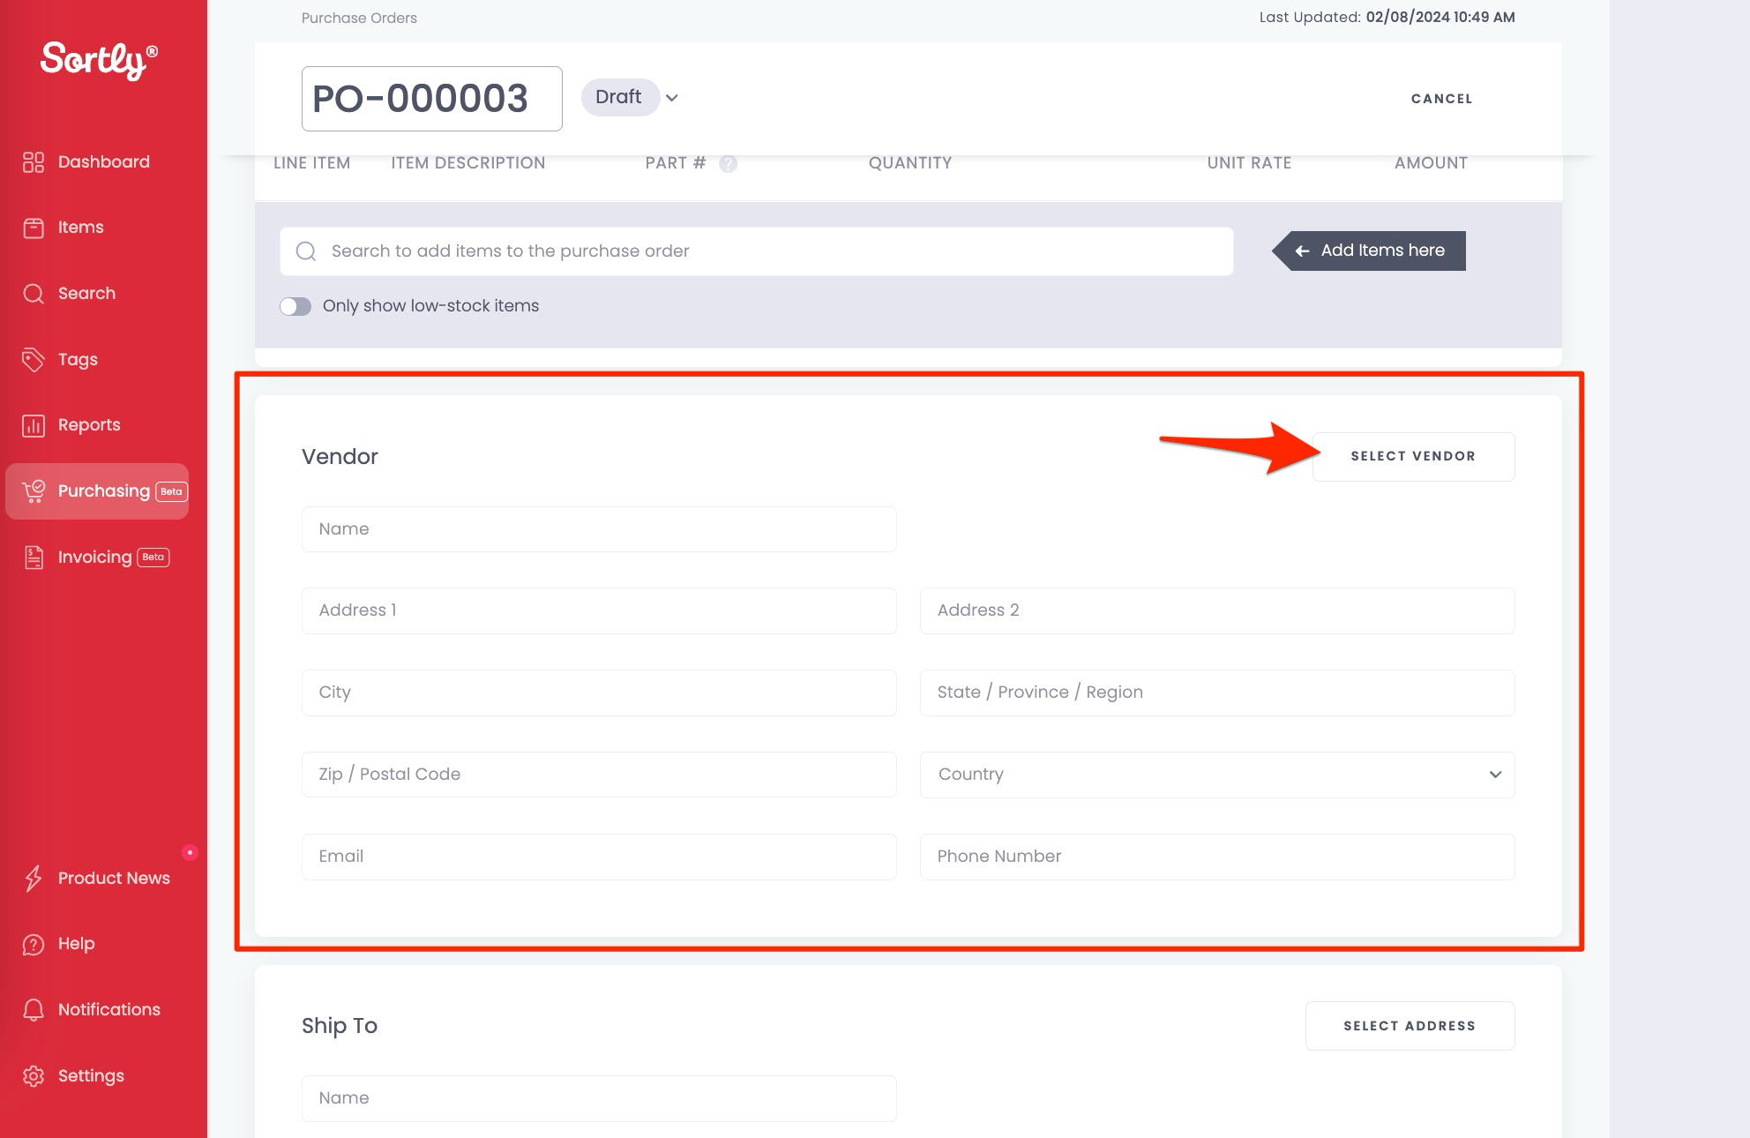Open Settings from the sidebar
The width and height of the screenshot is (1750, 1138).
pyautogui.click(x=91, y=1075)
